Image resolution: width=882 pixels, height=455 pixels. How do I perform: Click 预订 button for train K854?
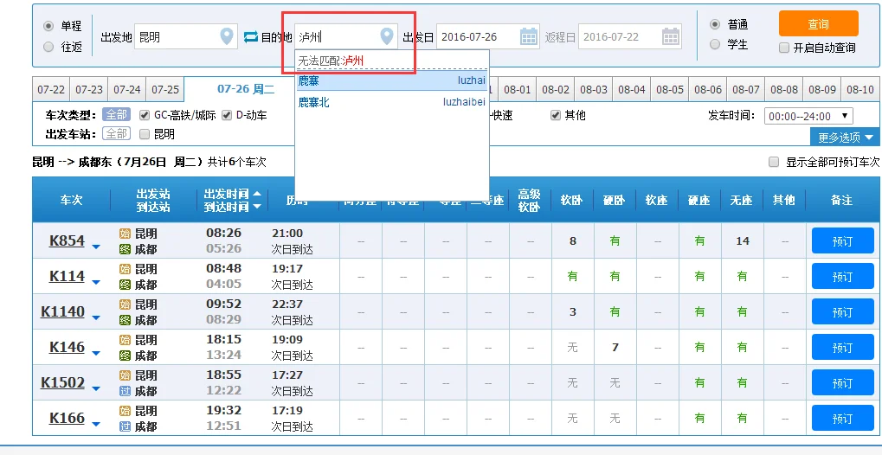842,241
